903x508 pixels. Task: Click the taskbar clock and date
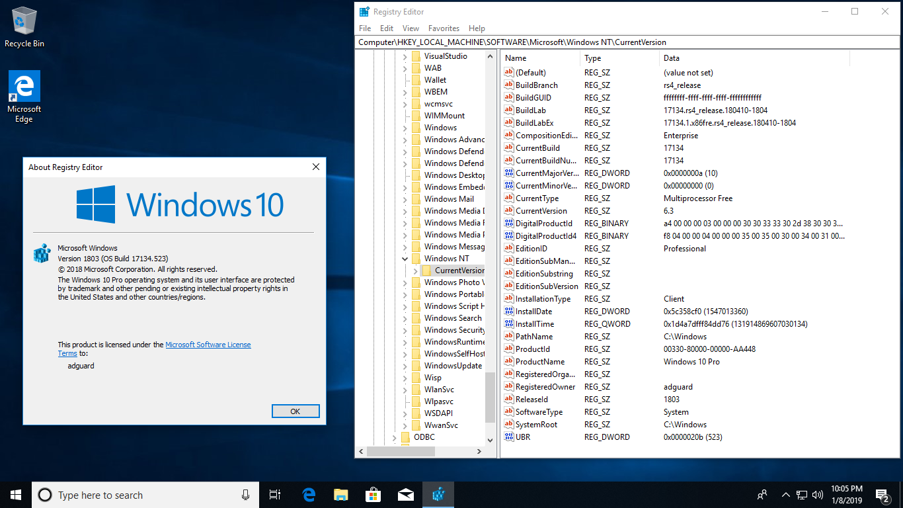tap(846, 495)
